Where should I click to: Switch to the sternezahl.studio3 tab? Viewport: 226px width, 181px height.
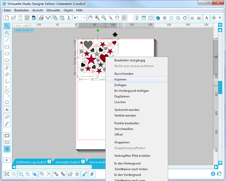click(x=68, y=162)
